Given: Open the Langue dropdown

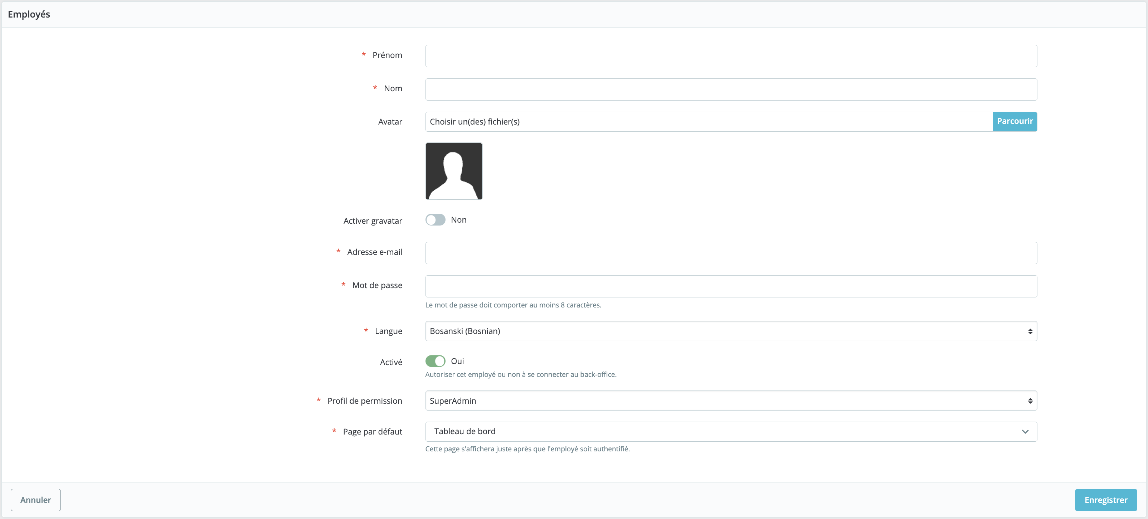Looking at the screenshot, I should [731, 331].
